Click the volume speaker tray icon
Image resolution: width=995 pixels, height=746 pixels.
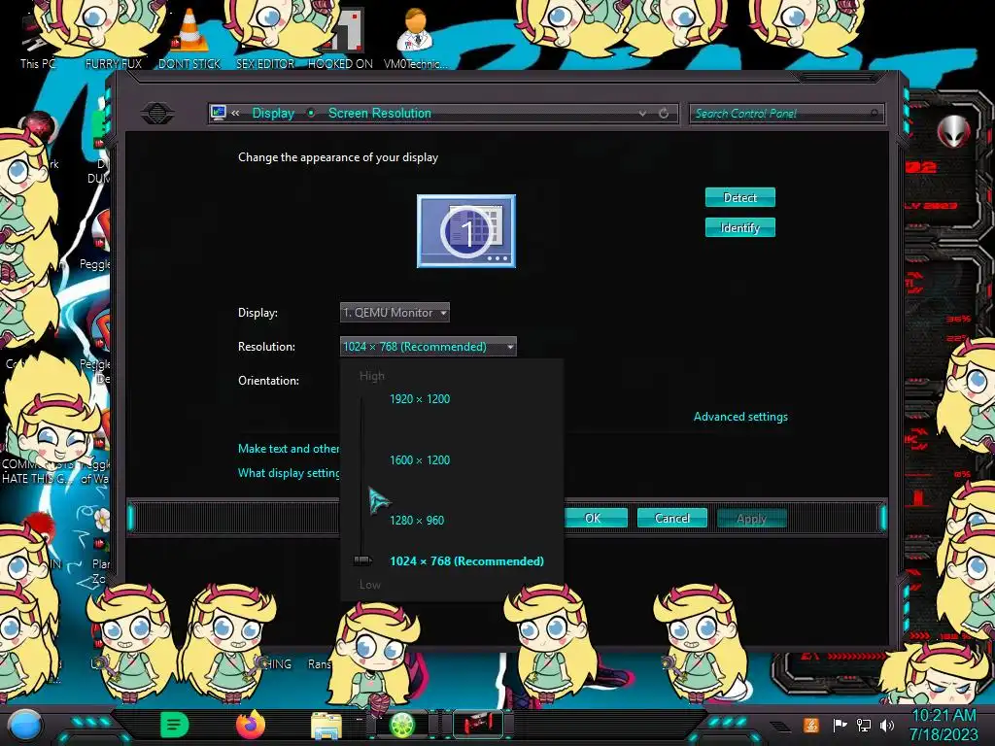(887, 725)
